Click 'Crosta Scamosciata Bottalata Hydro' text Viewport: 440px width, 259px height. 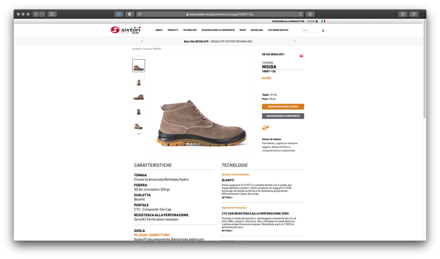click(x=161, y=179)
